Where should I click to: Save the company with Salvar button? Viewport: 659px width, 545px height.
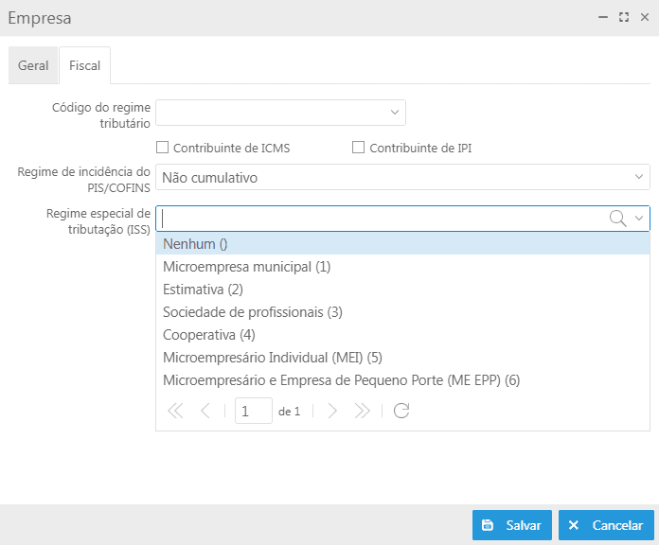(512, 525)
